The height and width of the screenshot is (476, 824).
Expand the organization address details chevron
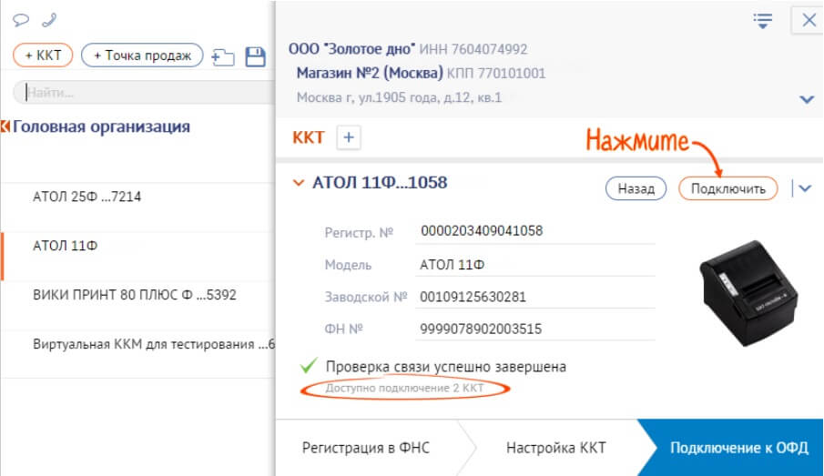coord(806,98)
